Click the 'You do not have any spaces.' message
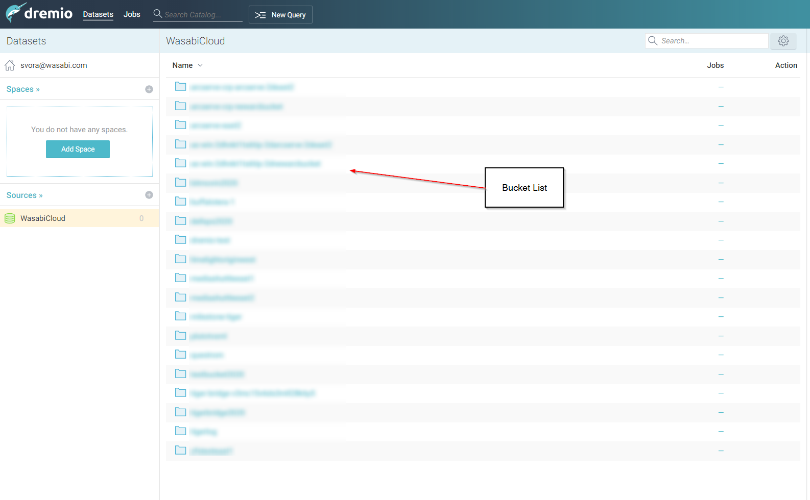The image size is (810, 500). pyautogui.click(x=79, y=130)
